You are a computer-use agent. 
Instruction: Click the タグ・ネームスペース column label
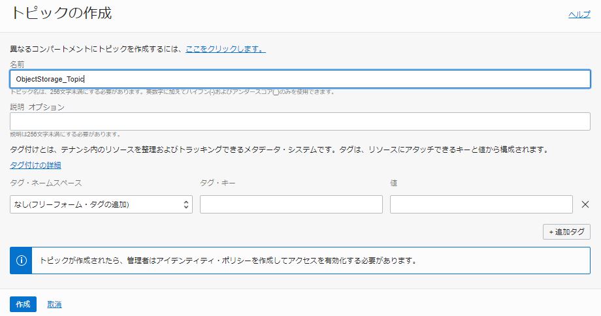[46, 183]
